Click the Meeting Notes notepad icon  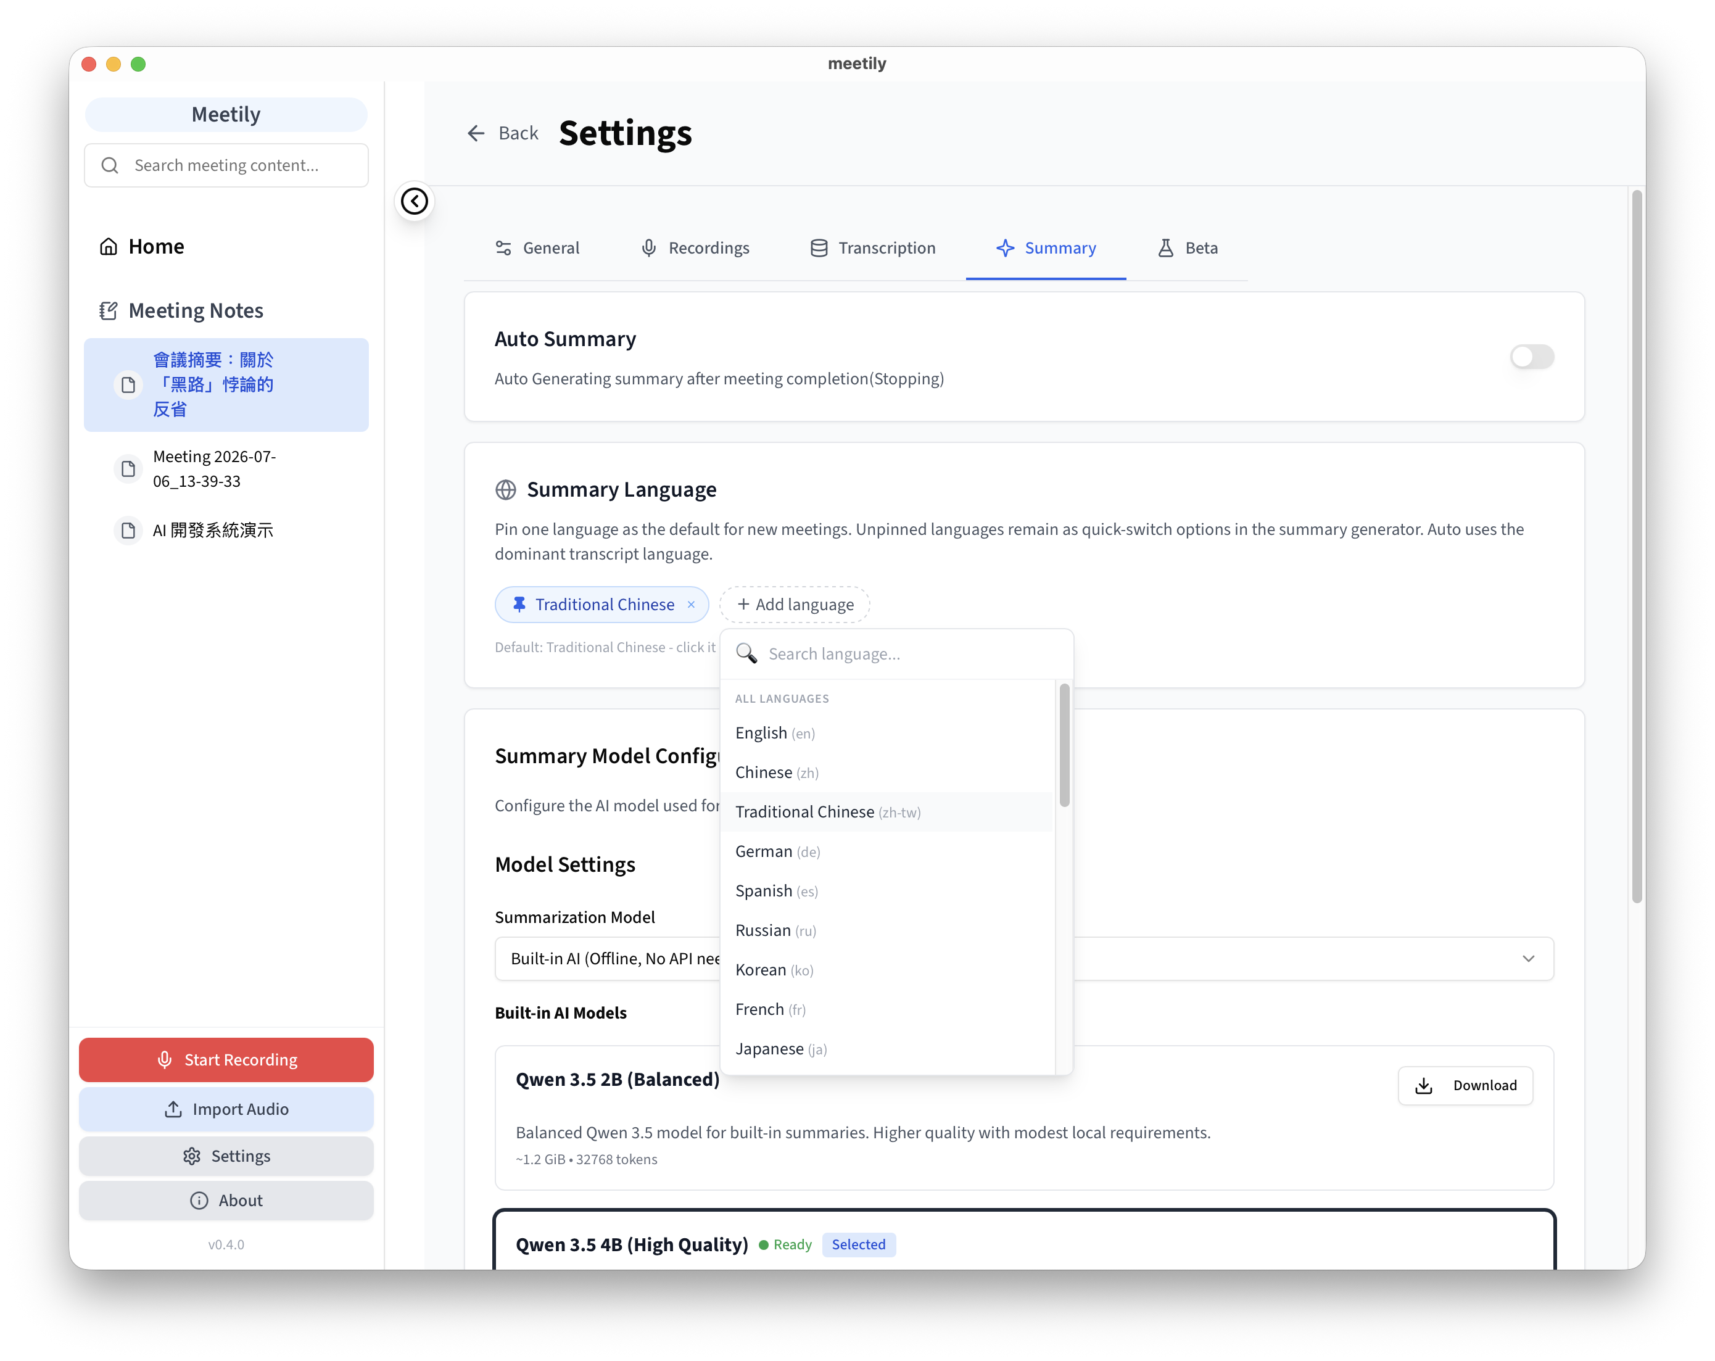pyautogui.click(x=108, y=311)
